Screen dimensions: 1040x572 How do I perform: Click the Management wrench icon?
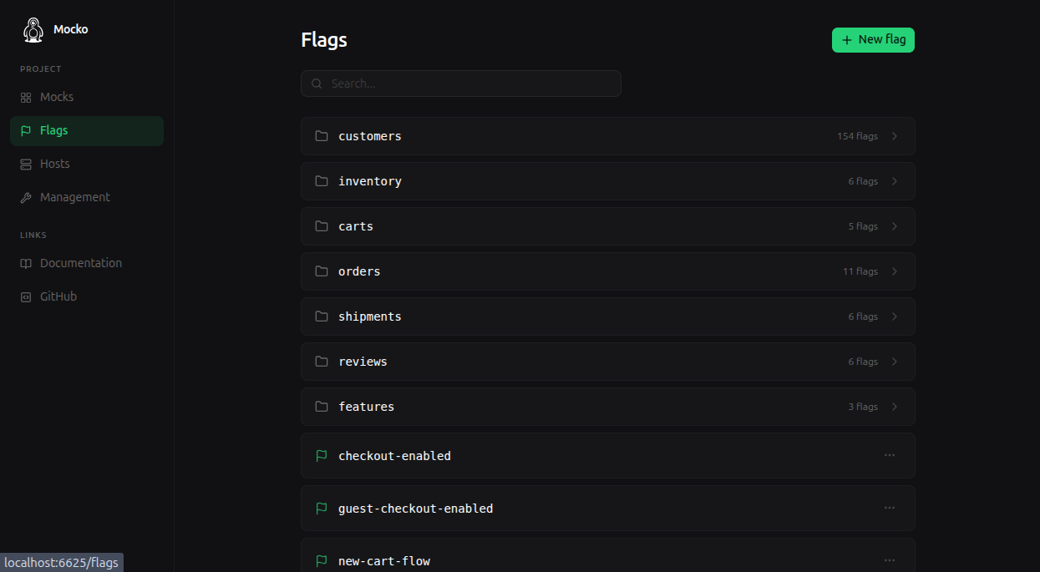tap(26, 198)
